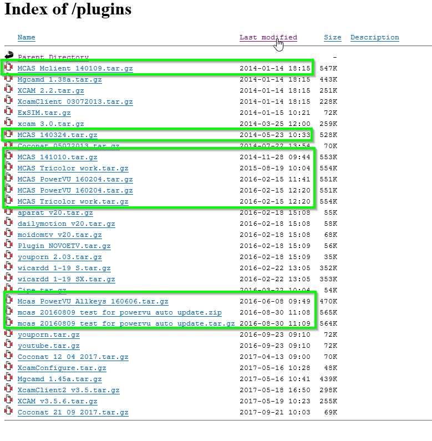Click the mcas_20160809 powervu auto update.tar.gz link
432x441 pixels.
click(x=126, y=324)
